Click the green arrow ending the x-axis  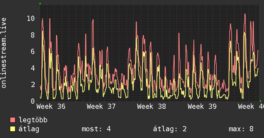click(260, 101)
